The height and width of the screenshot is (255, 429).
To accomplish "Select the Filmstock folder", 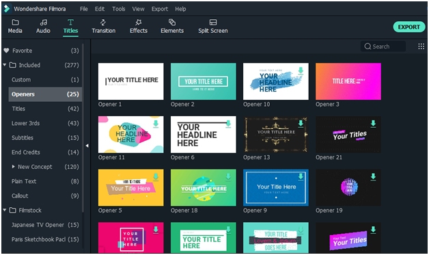I will coord(41,211).
